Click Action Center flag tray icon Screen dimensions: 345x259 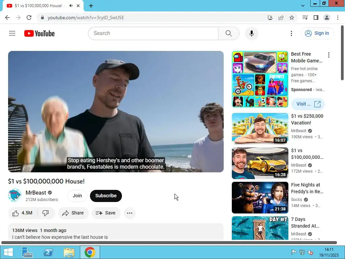[294, 252]
